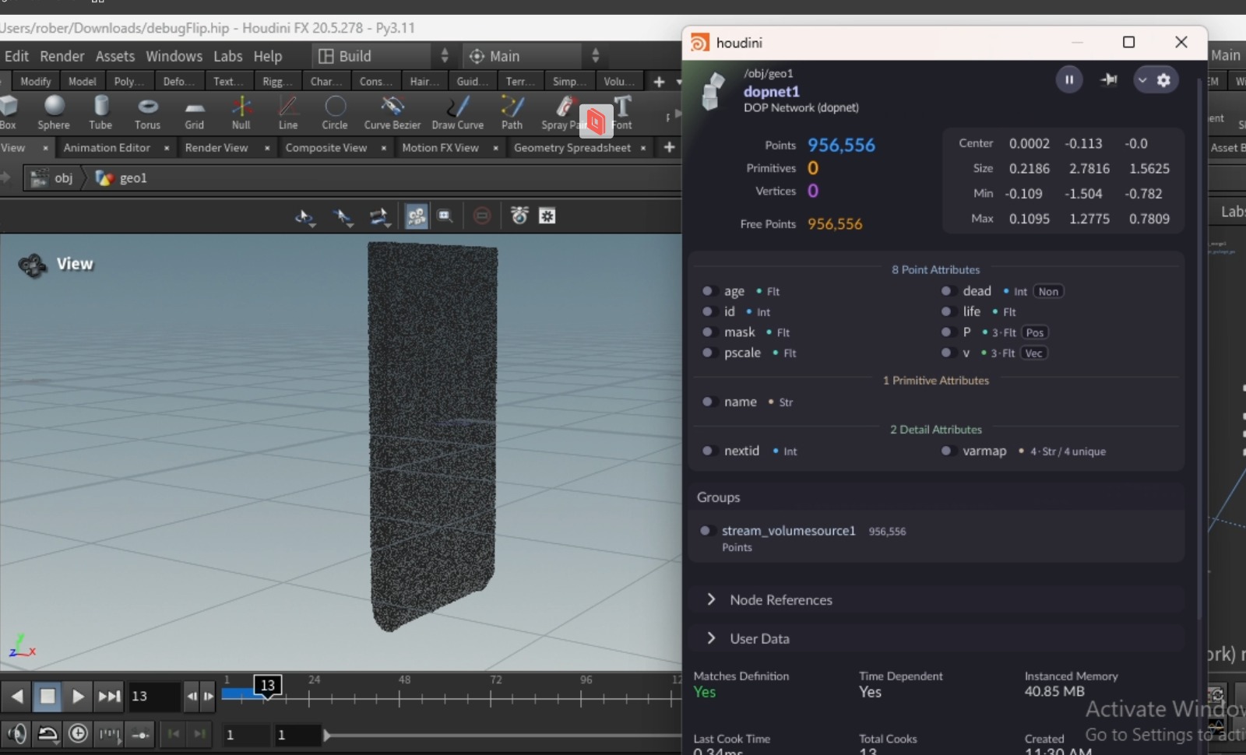Toggle the stream_volumesource1 group indicator

point(706,531)
